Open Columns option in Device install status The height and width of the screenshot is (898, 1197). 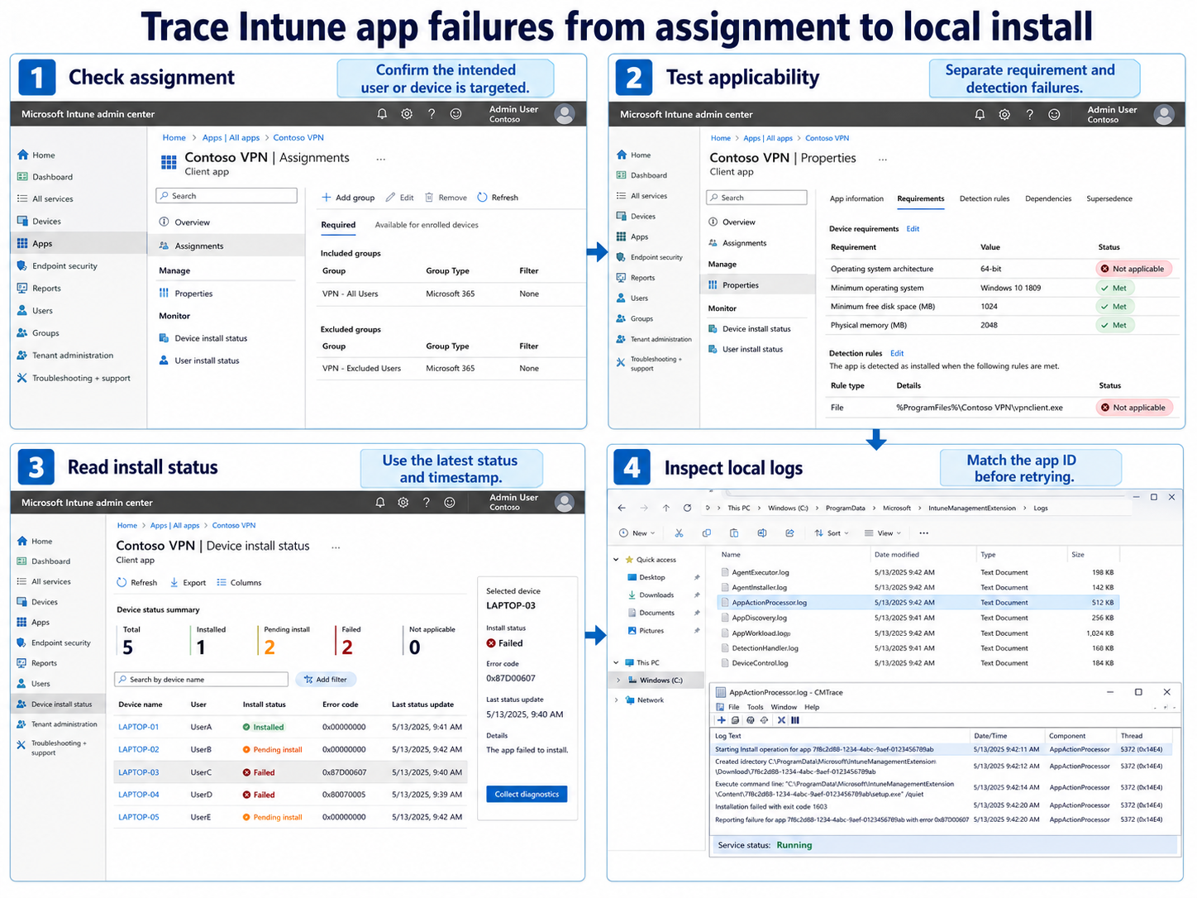239,583
